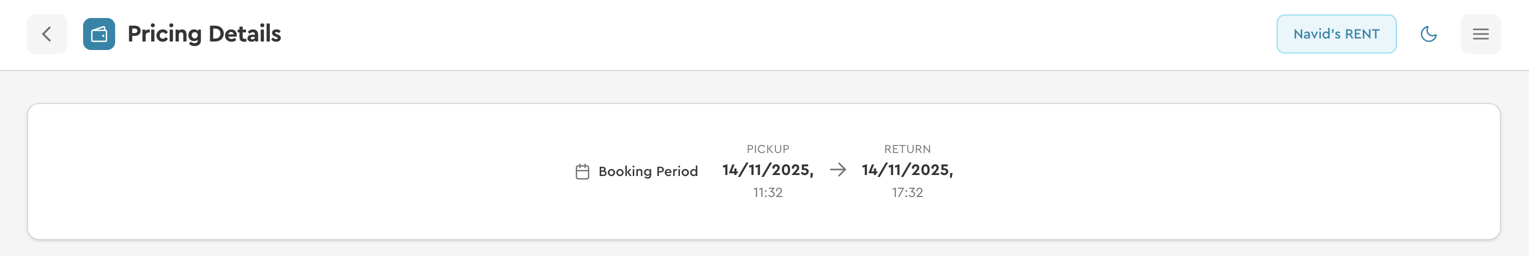The height and width of the screenshot is (256, 1529).
Task: Click the pickup time 11:32
Action: [768, 192]
